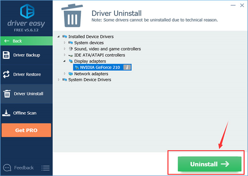The height and width of the screenshot is (176, 248).
Task: Click the Sound, video and game controllers icon
Action: click(x=70, y=49)
